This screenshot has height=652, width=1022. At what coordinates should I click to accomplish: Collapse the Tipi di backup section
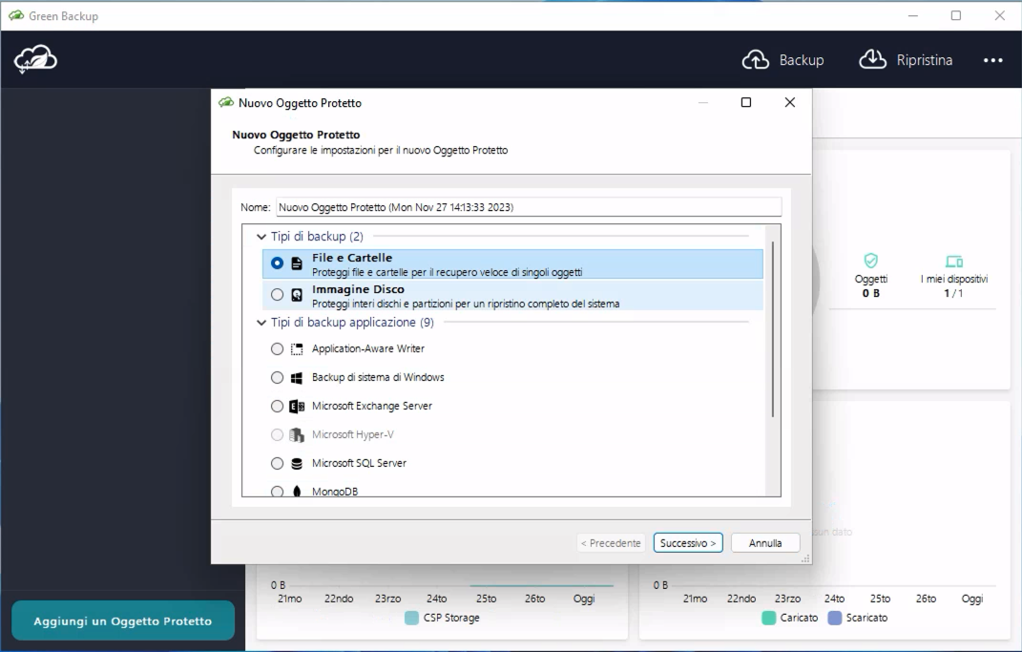click(261, 237)
